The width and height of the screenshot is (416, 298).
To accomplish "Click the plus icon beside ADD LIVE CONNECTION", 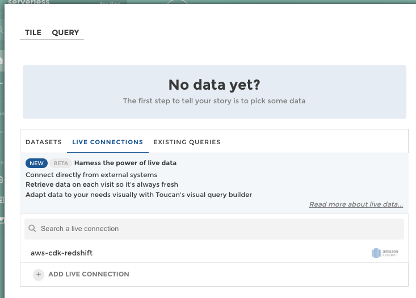I will pos(39,274).
